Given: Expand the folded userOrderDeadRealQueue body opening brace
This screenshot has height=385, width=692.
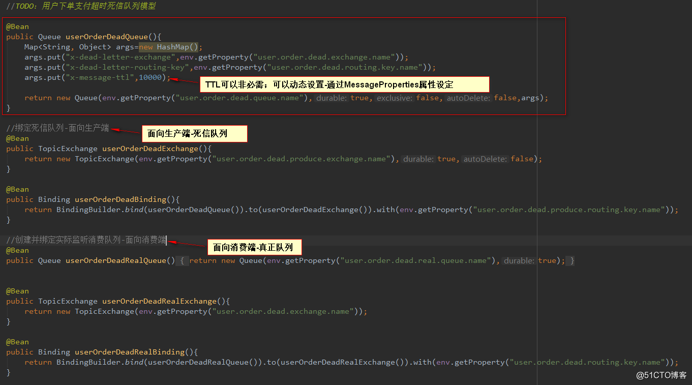Looking at the screenshot, I should click(183, 260).
